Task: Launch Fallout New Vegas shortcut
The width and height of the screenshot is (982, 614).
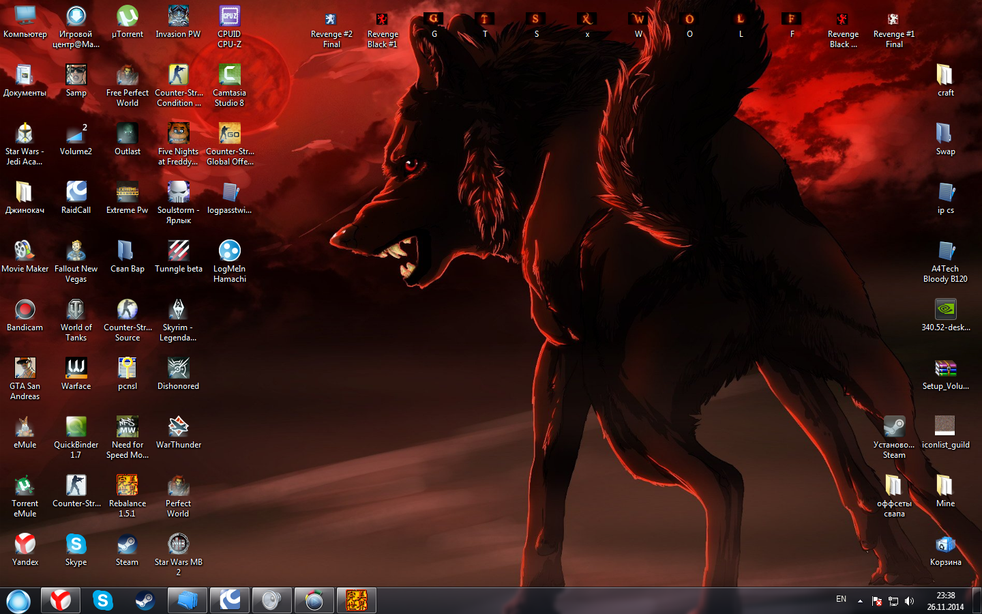Action: tap(76, 262)
